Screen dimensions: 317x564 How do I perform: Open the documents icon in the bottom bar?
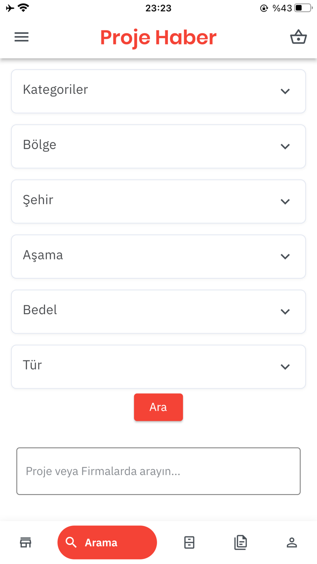coord(240,542)
